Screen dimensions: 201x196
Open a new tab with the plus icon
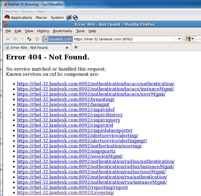pos(76,47)
